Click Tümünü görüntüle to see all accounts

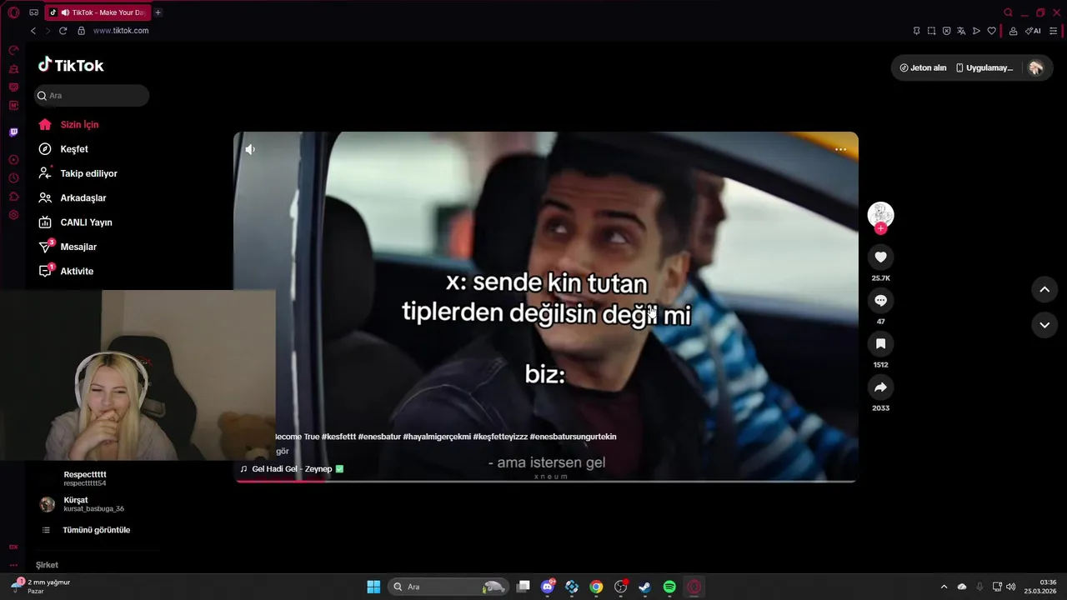tap(96, 530)
